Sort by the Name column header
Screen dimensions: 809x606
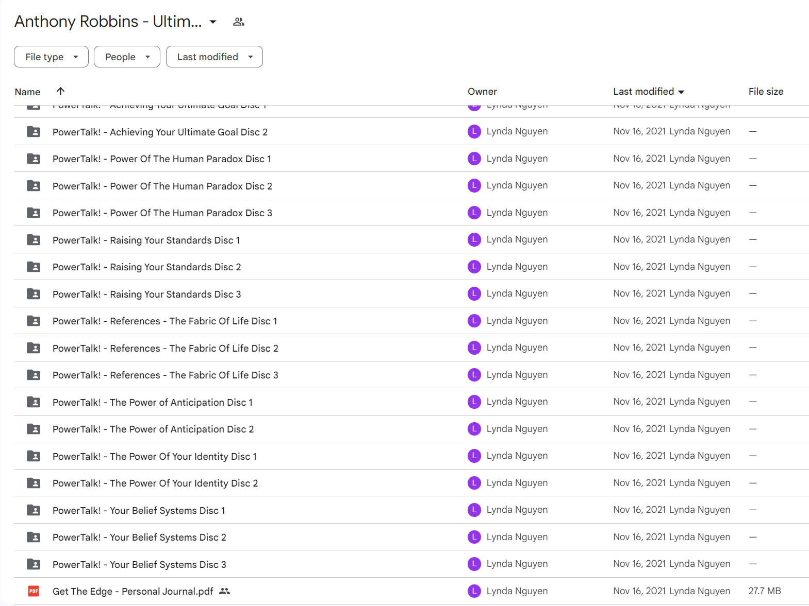coord(27,92)
